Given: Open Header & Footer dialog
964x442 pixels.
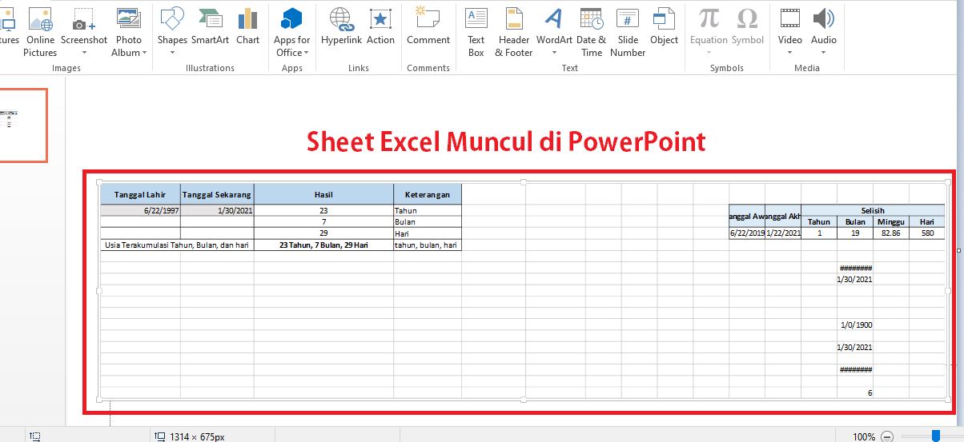Looking at the screenshot, I should pos(514,32).
